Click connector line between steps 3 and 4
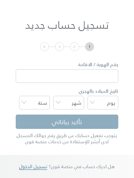This screenshot has height=178, width=134. pyautogui.click(x=52, y=47)
